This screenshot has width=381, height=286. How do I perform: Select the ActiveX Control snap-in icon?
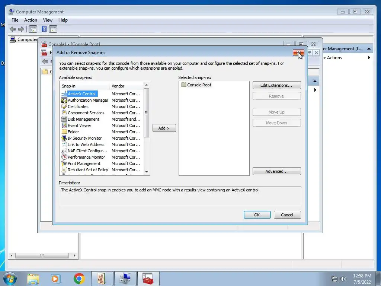click(64, 94)
